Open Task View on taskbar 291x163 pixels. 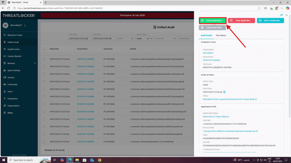55,160
